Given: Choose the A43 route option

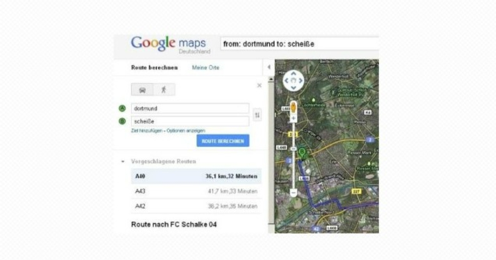Looking at the screenshot, I should click(x=196, y=191).
